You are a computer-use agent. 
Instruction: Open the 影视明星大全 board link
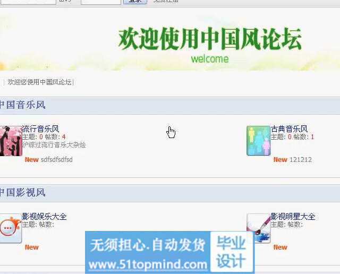click(x=293, y=217)
